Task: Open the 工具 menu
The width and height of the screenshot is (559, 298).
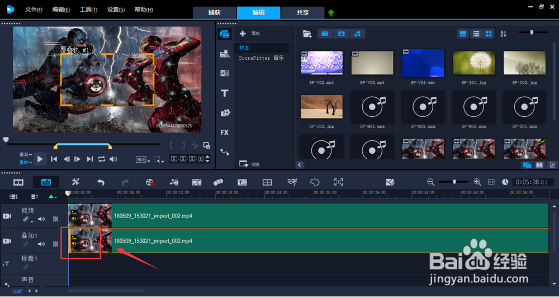Action: coord(88,10)
